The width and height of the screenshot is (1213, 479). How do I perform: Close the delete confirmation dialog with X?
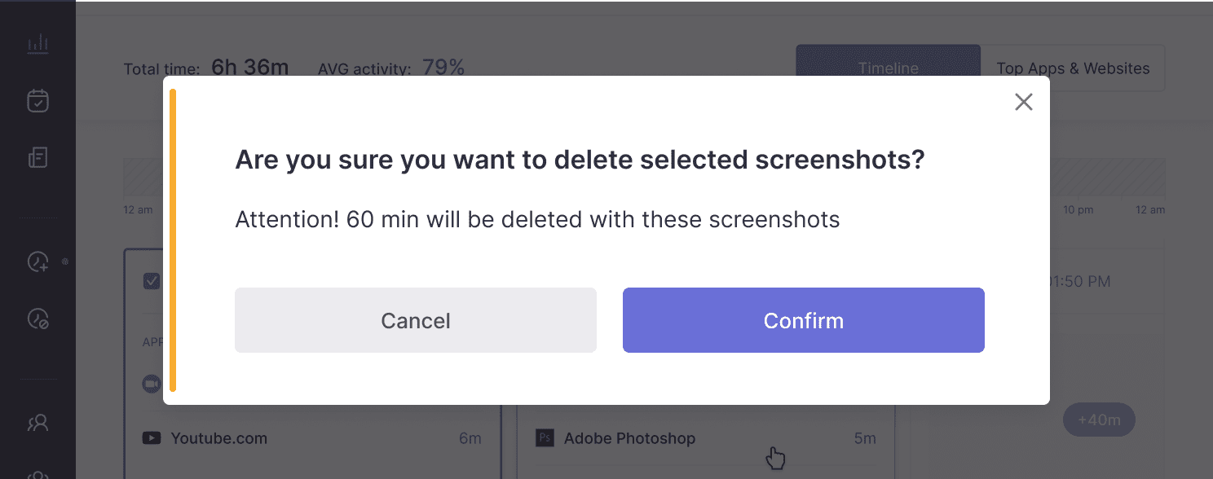[x=1023, y=102]
